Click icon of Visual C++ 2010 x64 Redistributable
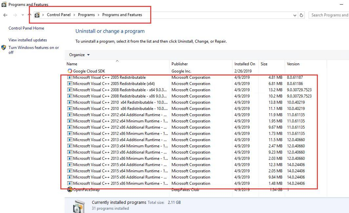This screenshot has width=349, height=213. click(70, 102)
